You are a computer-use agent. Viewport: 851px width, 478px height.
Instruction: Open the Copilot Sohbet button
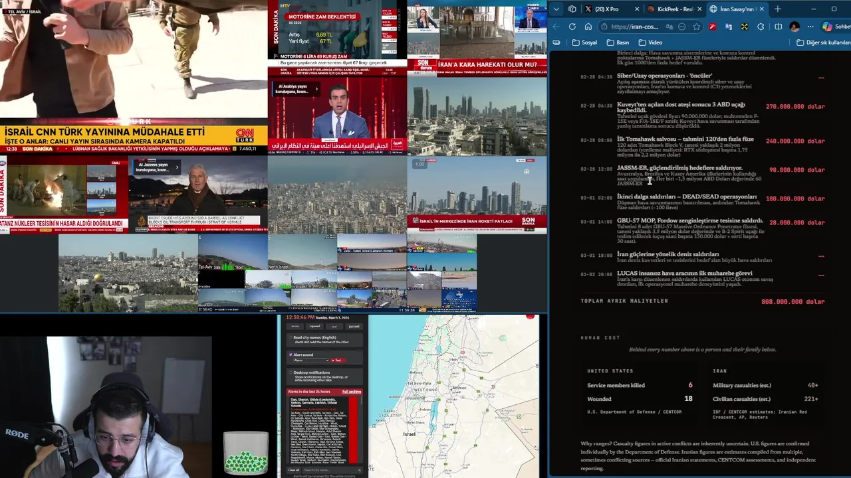point(836,27)
